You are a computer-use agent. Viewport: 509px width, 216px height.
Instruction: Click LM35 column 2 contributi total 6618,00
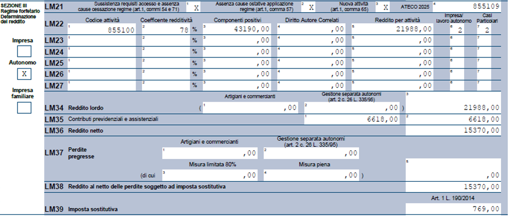click(453, 119)
